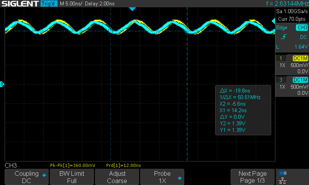Image resolution: width=309 pixels, height=185 pixels.
Task: Click the cyan trigger position marker at top
Action: (x=132, y=8)
